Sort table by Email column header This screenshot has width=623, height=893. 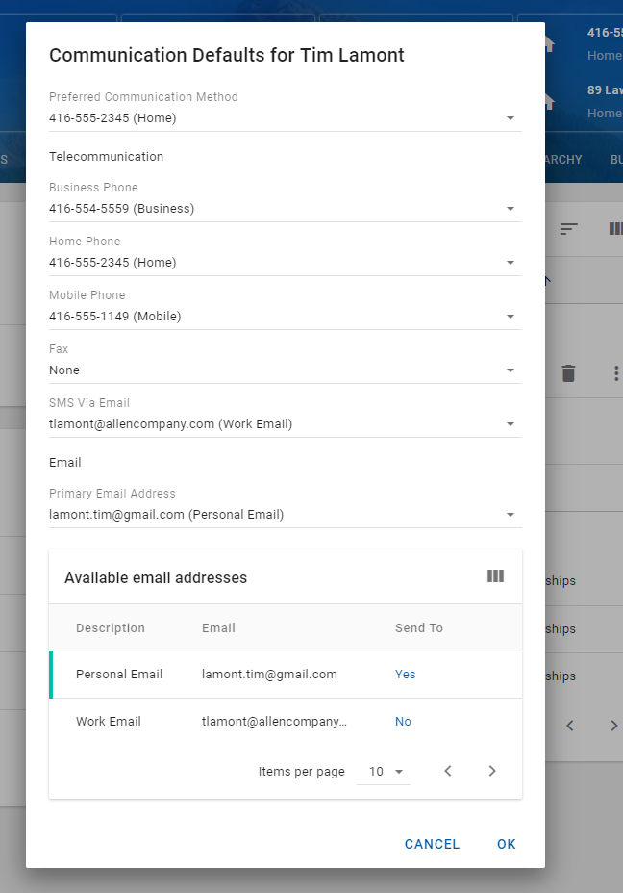coord(218,628)
